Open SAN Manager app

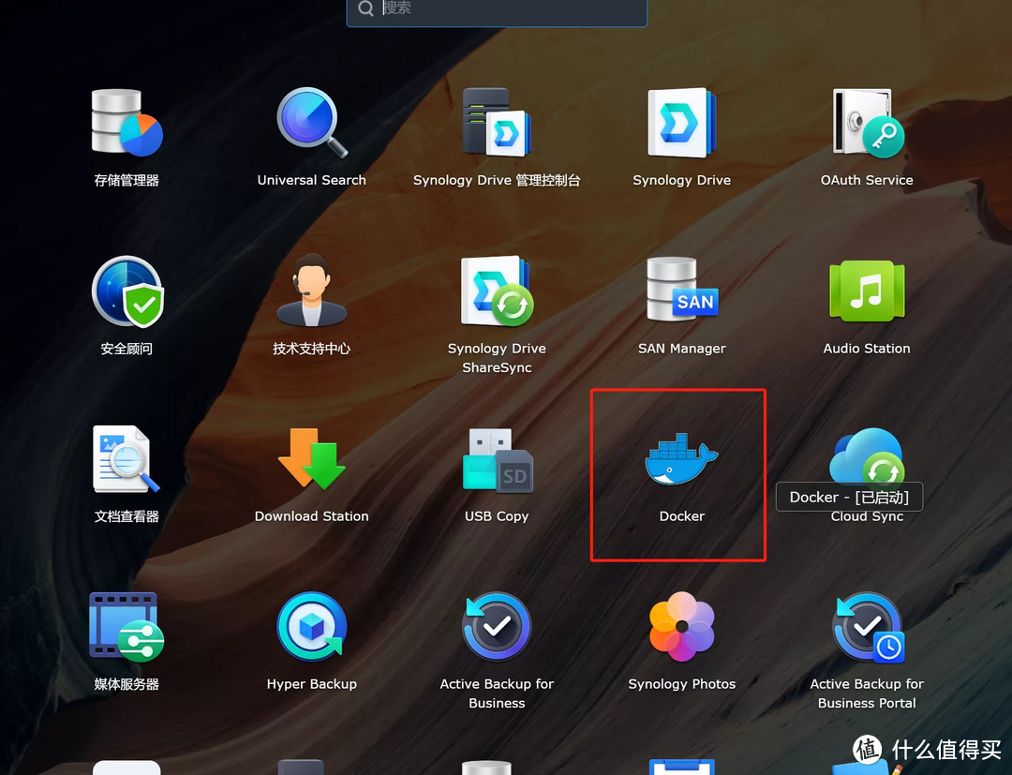pos(681,289)
